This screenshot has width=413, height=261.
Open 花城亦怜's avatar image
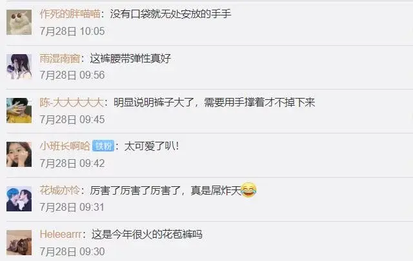(19, 198)
